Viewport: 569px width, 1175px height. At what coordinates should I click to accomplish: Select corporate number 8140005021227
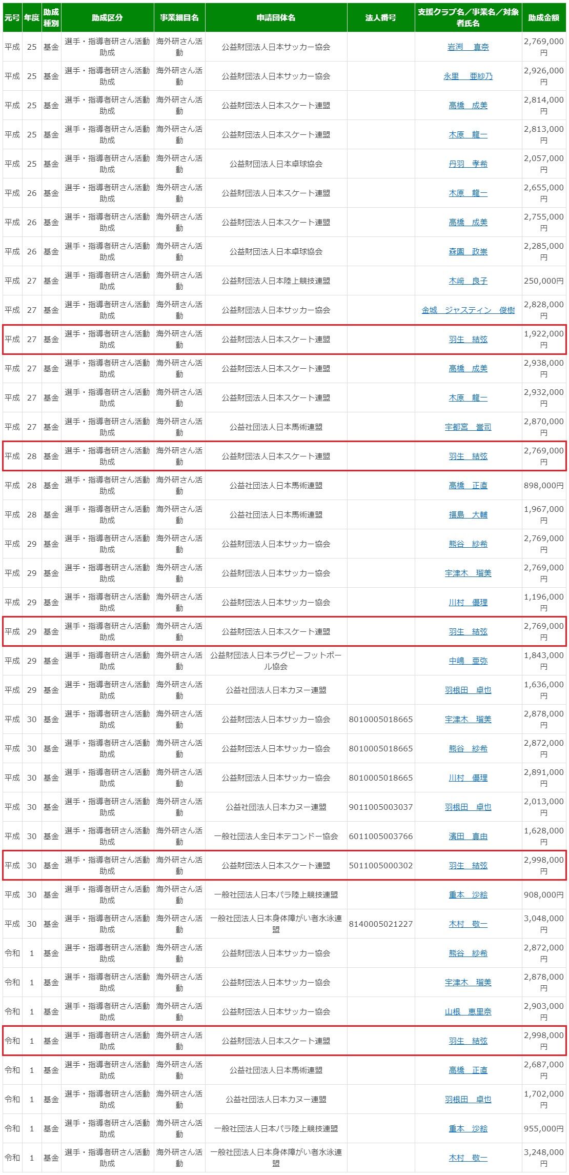point(380,924)
